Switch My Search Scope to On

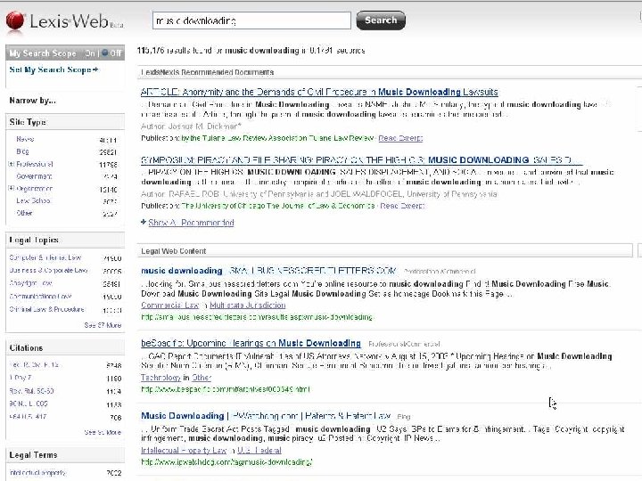pyautogui.click(x=90, y=53)
